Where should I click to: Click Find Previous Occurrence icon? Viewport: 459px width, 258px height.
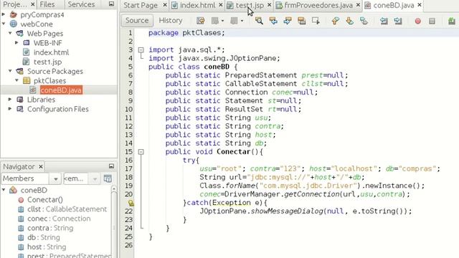coord(273,21)
